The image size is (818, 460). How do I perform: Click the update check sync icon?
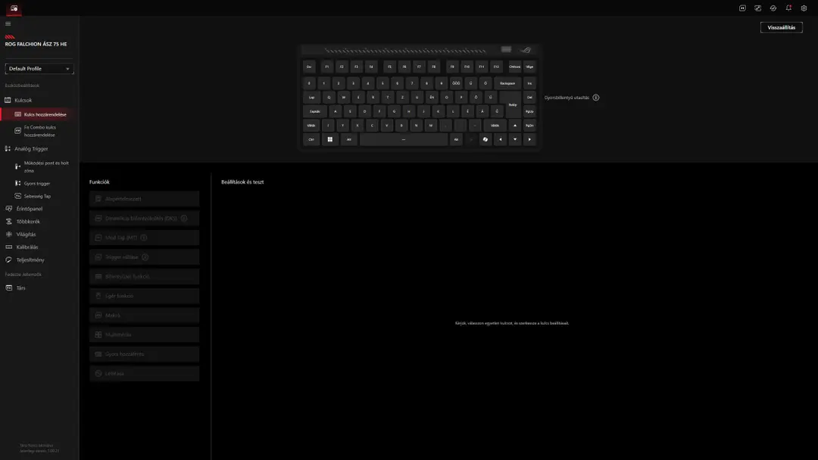point(773,8)
